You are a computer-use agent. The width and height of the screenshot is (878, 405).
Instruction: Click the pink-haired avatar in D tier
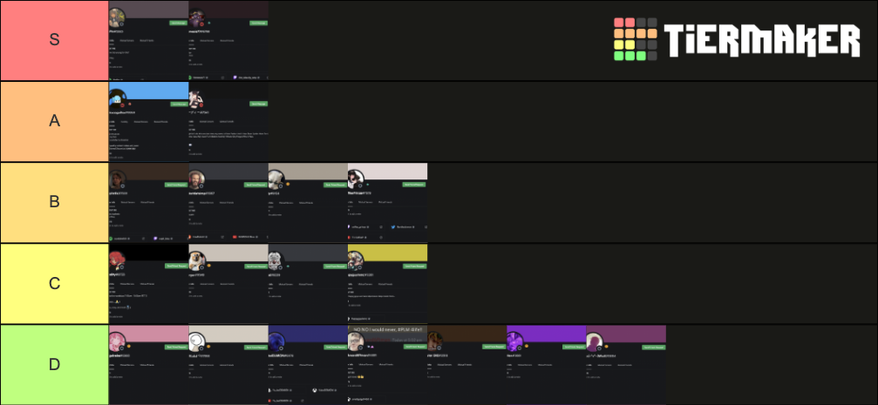point(117,341)
